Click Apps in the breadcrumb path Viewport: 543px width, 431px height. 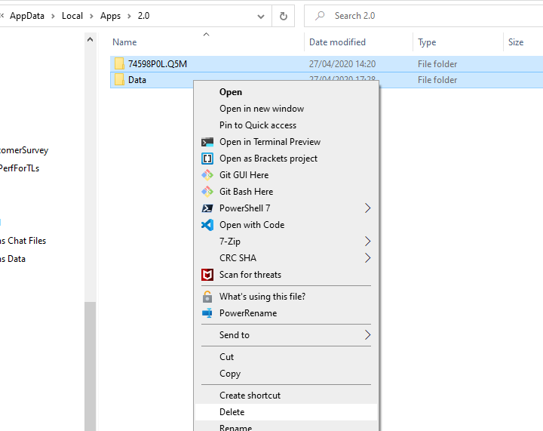click(x=110, y=16)
